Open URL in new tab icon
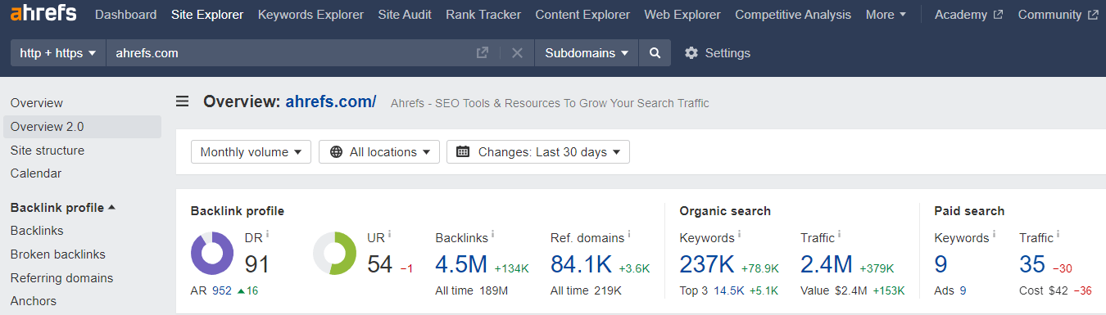Screen dimensions: 1106x315 click(x=483, y=53)
